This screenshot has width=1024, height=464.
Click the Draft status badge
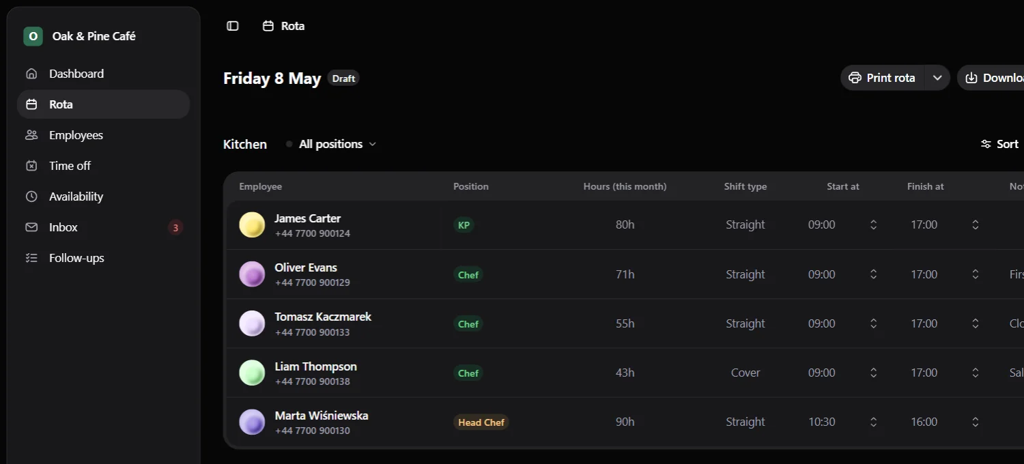(343, 78)
